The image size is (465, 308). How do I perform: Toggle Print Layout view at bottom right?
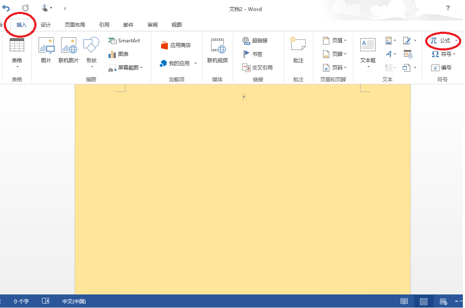(423, 301)
